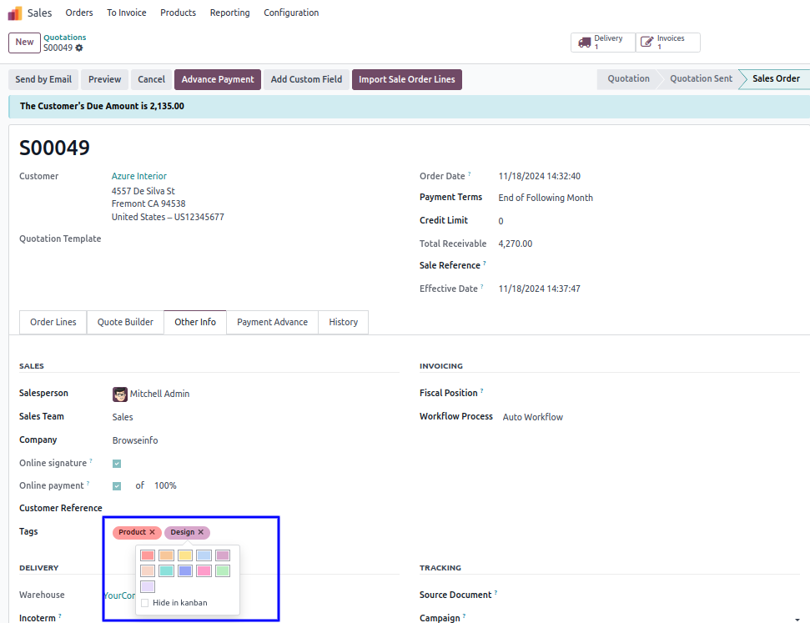Click the Customer Reference field
810x623 pixels.
tap(250, 508)
